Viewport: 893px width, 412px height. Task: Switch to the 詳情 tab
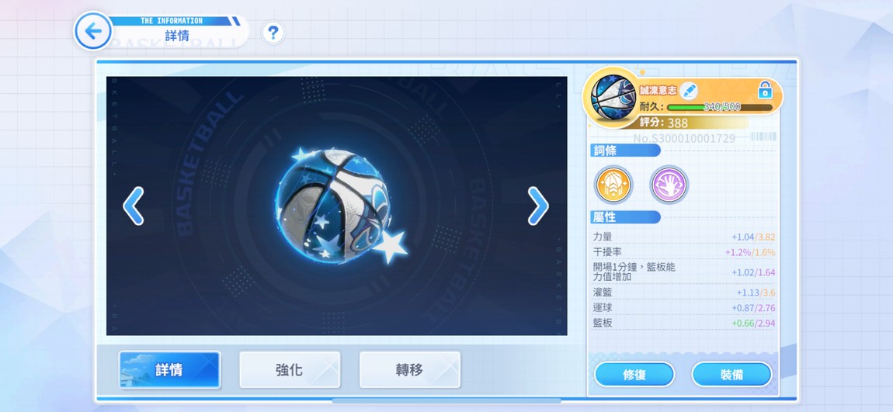[x=170, y=370]
